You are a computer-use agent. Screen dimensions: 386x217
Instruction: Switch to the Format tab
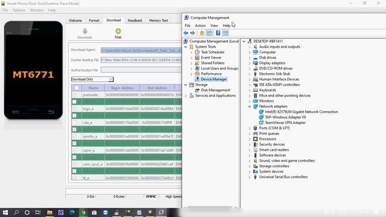tap(94, 20)
